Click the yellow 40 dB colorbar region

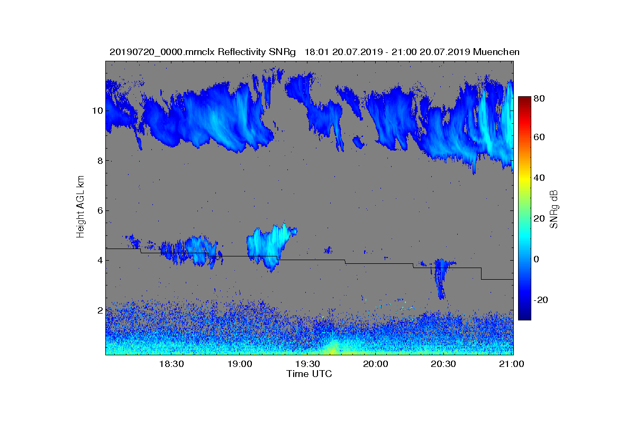tap(524, 178)
